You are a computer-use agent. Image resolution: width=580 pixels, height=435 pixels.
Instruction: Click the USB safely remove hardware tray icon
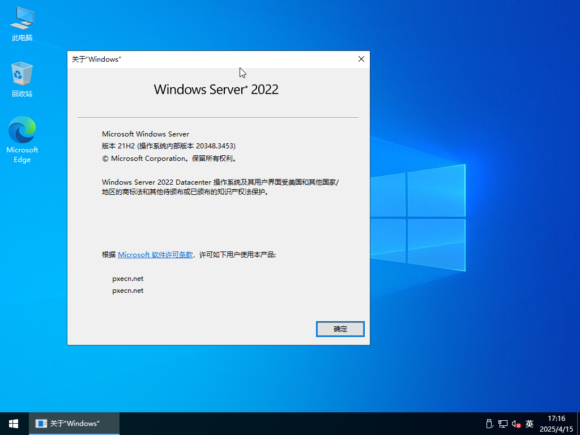coord(489,424)
